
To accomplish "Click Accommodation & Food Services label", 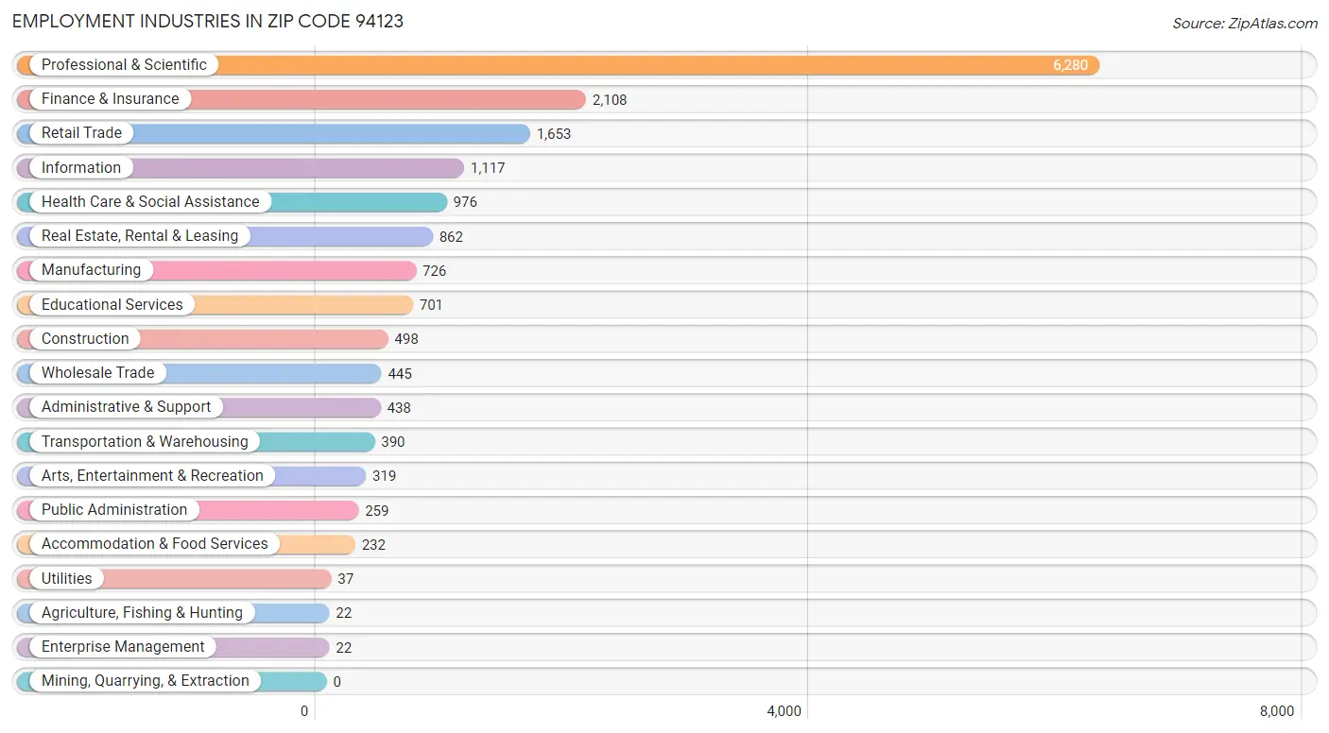I will (155, 544).
